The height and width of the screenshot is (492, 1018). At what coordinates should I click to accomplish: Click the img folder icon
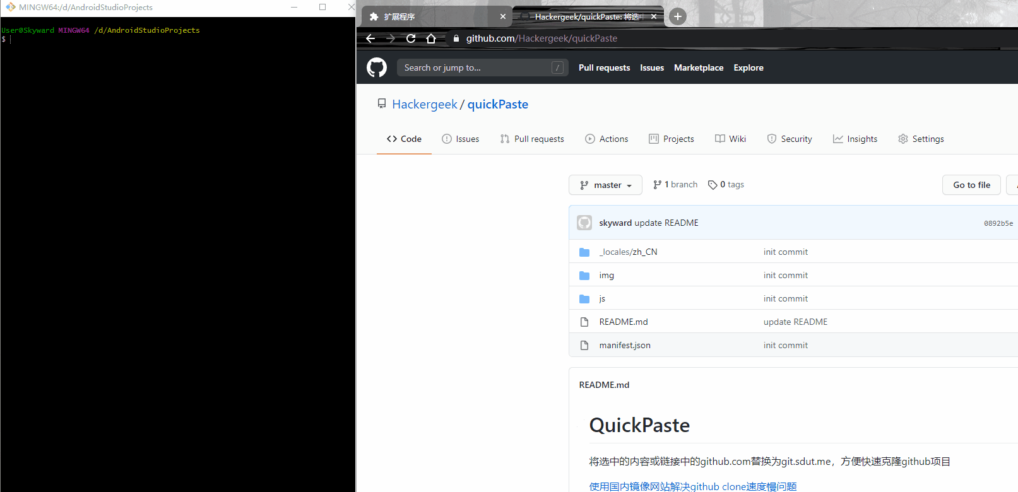584,275
